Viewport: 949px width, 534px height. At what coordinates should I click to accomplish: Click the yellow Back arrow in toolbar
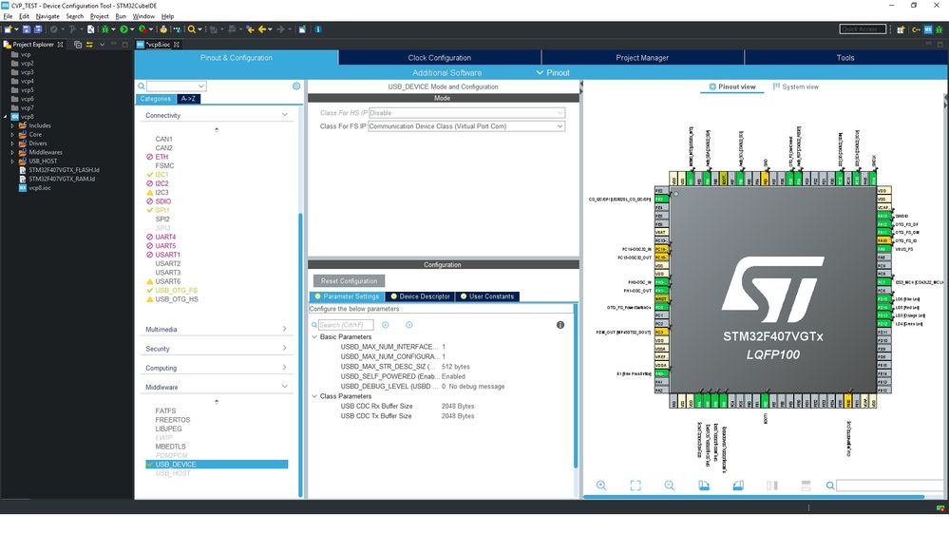click(262, 29)
